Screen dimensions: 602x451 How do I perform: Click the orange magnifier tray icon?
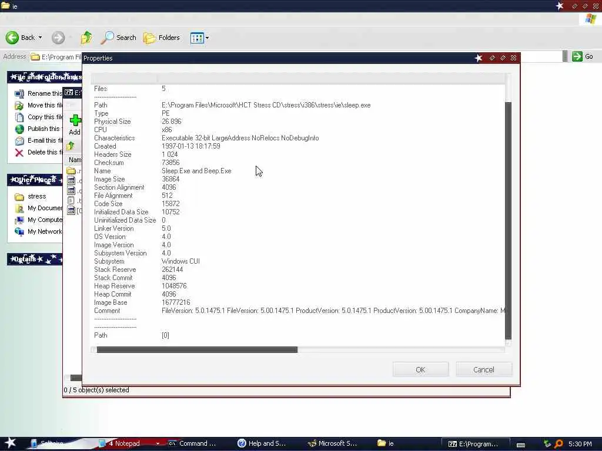558,444
